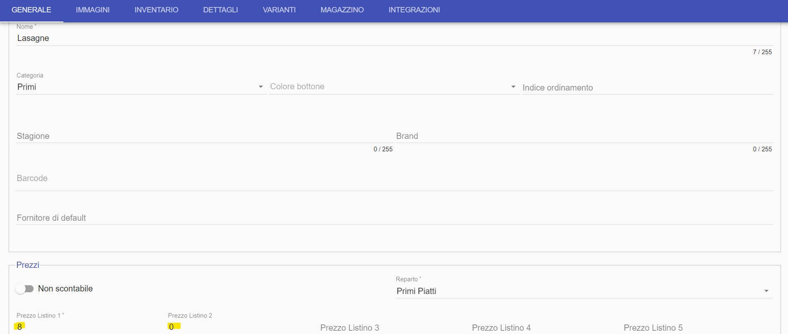Toggle the Non scontabile switch

(x=24, y=289)
